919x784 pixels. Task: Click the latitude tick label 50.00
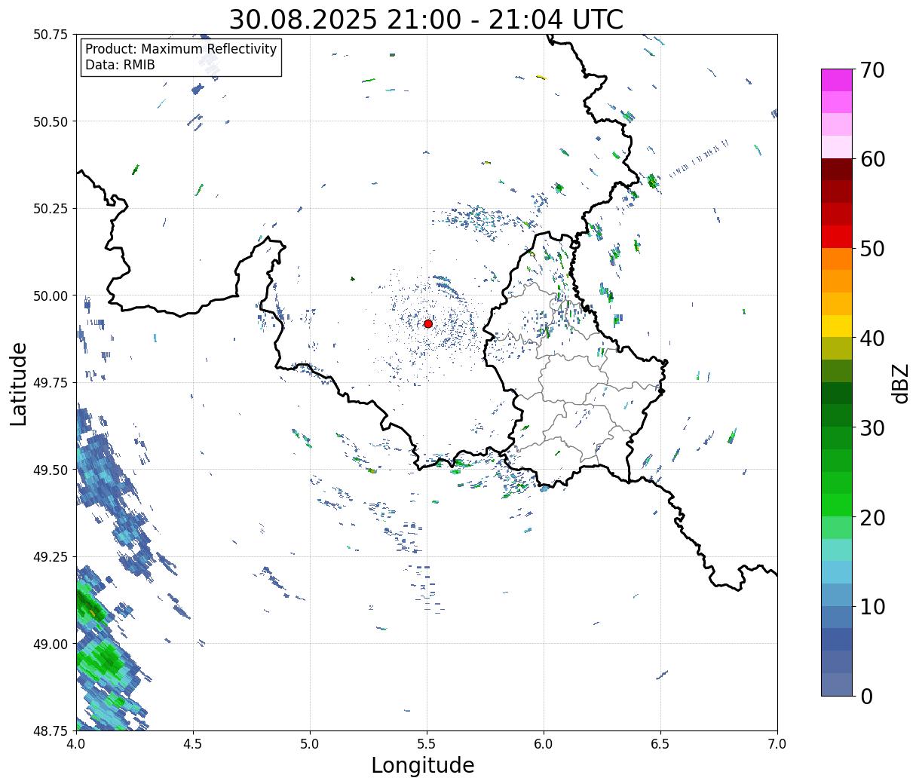51,296
